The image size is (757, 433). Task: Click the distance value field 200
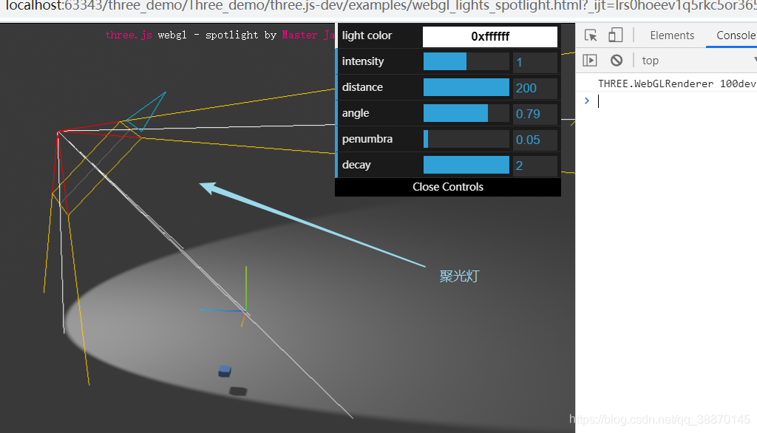click(x=535, y=88)
